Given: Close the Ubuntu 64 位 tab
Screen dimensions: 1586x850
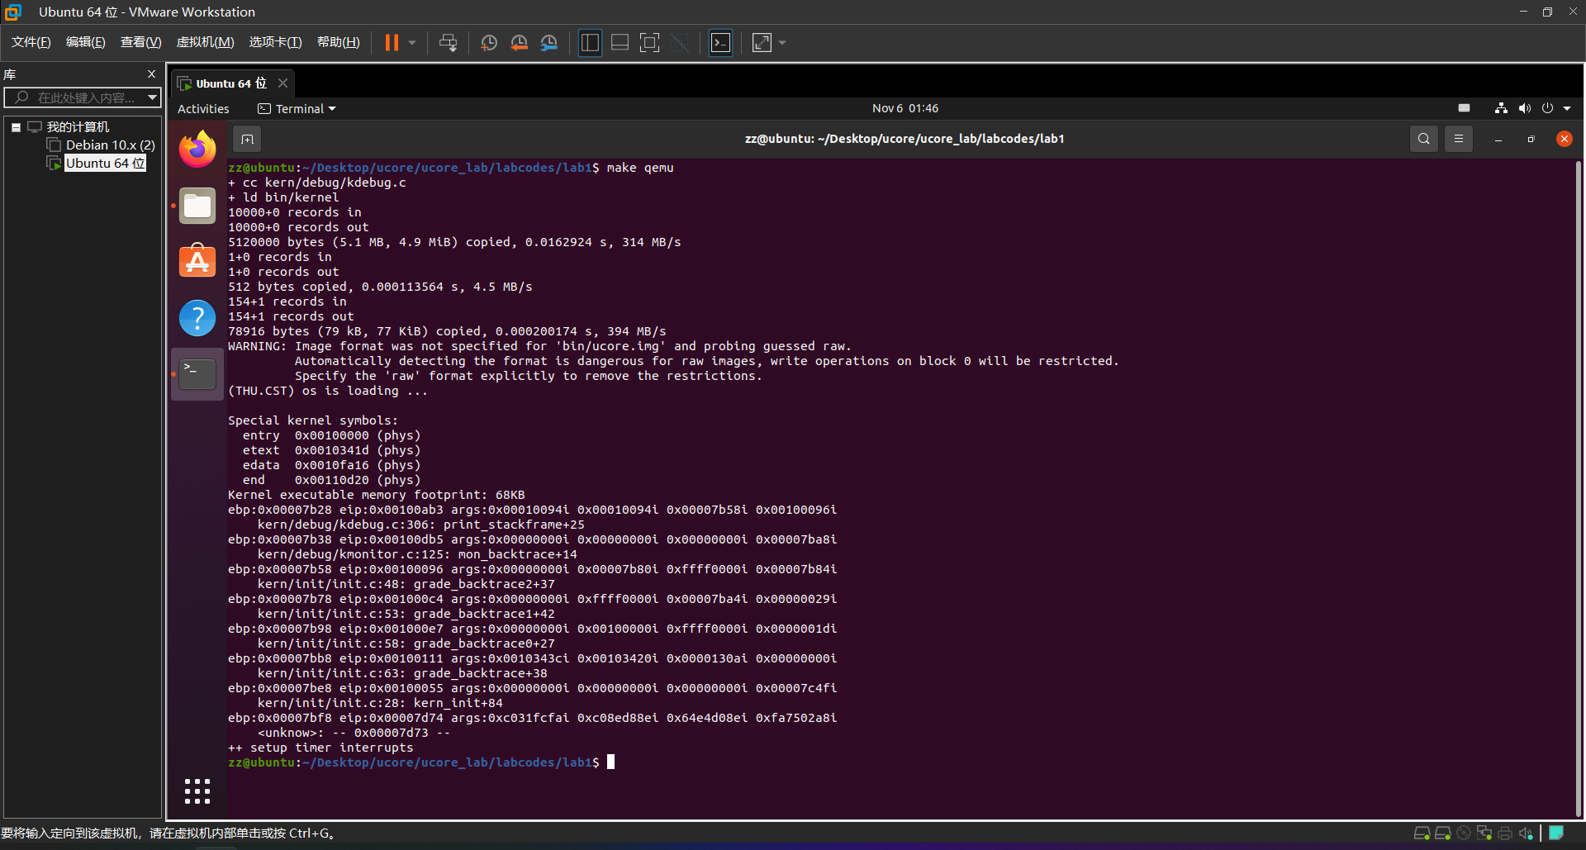Looking at the screenshot, I should click(283, 83).
